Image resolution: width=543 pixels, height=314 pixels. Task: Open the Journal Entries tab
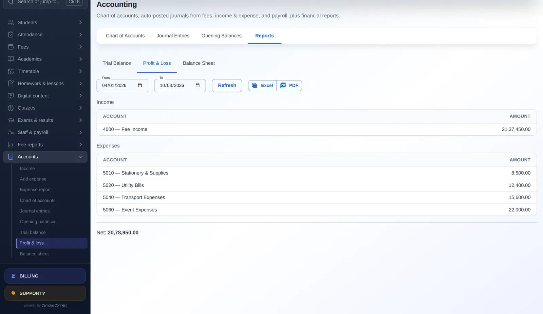coord(173,36)
